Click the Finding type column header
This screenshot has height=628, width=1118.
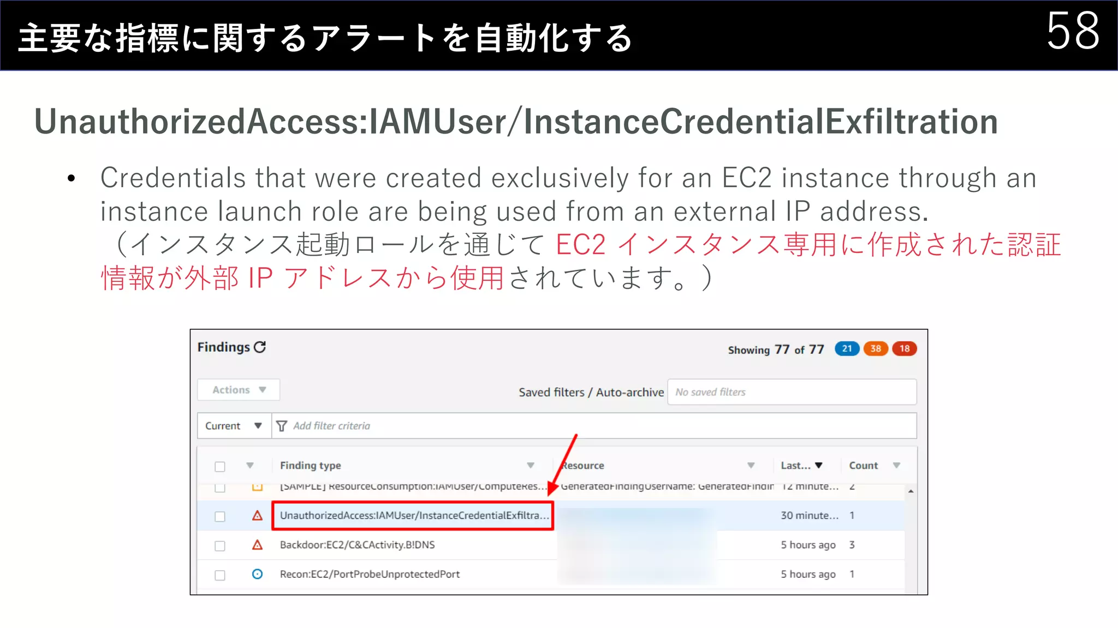[311, 466]
